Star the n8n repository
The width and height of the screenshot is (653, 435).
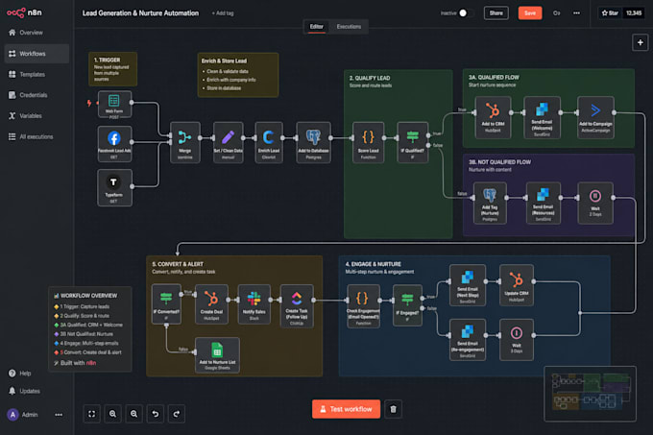coord(610,12)
